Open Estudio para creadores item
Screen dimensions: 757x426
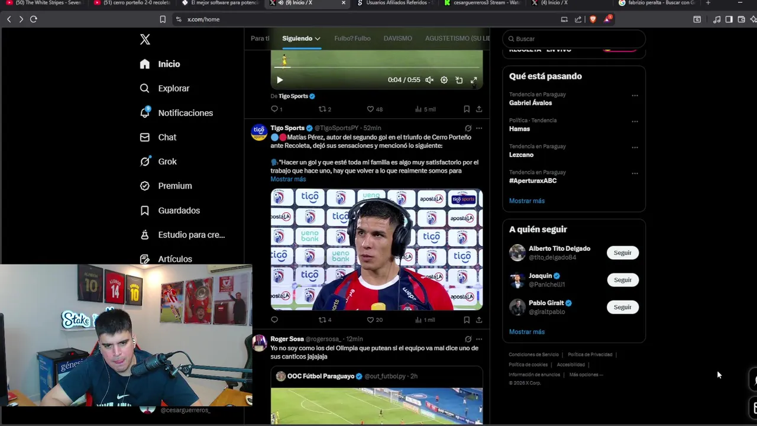182,235
